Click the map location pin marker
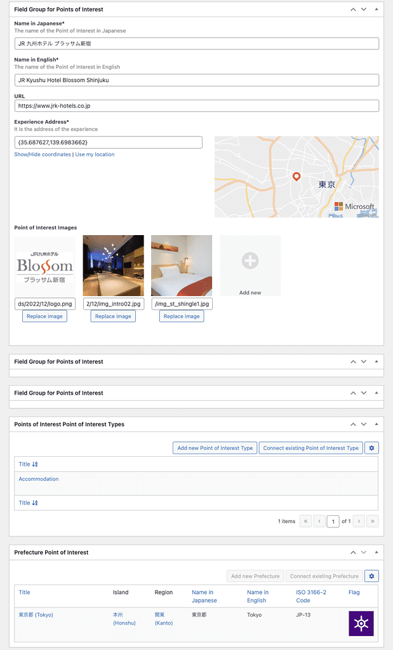The height and width of the screenshot is (650, 393). 296,177
